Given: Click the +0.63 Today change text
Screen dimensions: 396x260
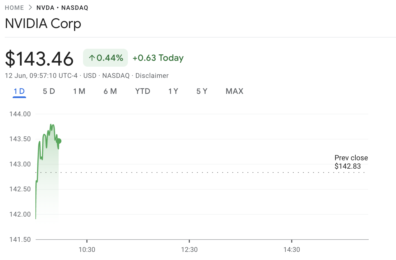Looking at the screenshot, I should click(158, 58).
